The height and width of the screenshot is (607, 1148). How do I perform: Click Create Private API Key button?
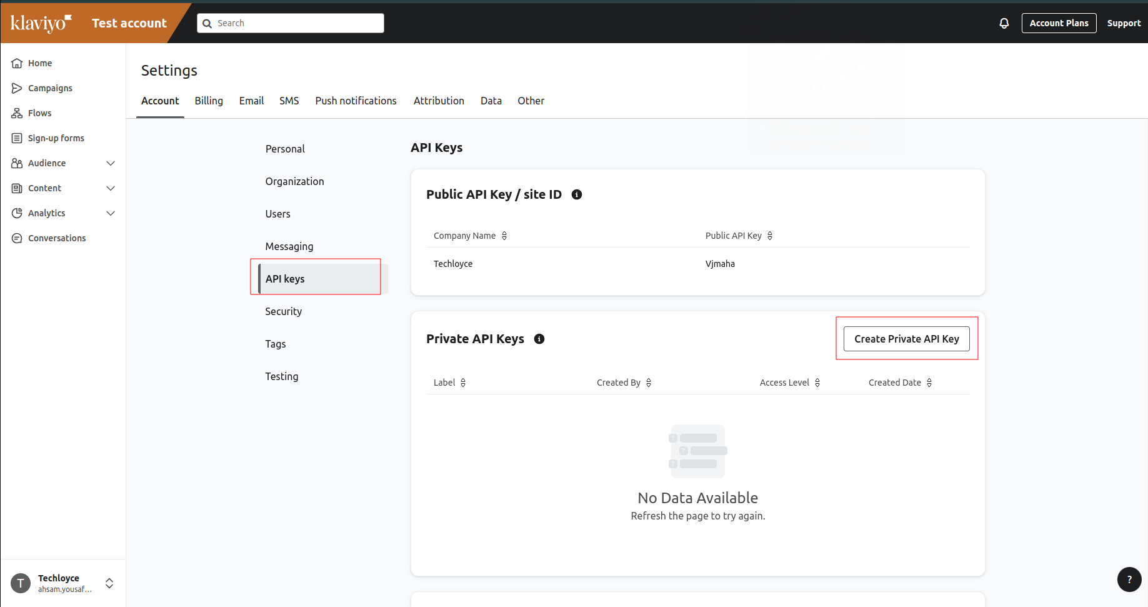coord(907,339)
